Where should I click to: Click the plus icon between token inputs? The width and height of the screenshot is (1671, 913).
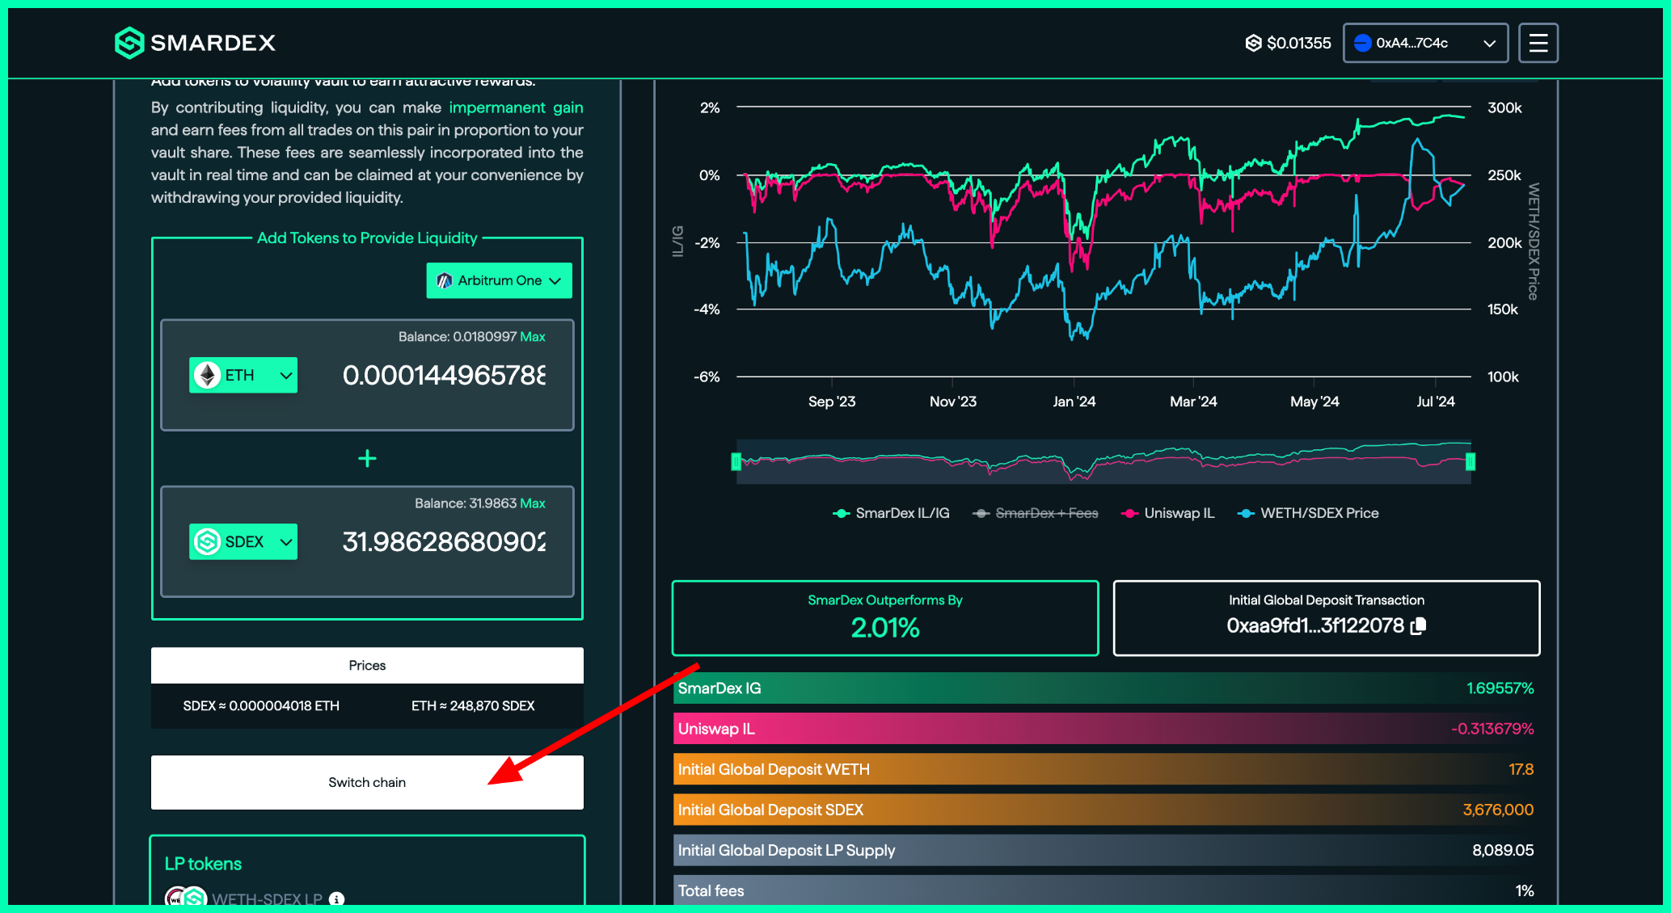(x=367, y=458)
